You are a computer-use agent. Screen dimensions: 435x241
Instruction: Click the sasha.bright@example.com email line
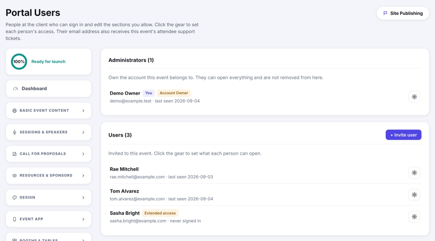(x=155, y=221)
